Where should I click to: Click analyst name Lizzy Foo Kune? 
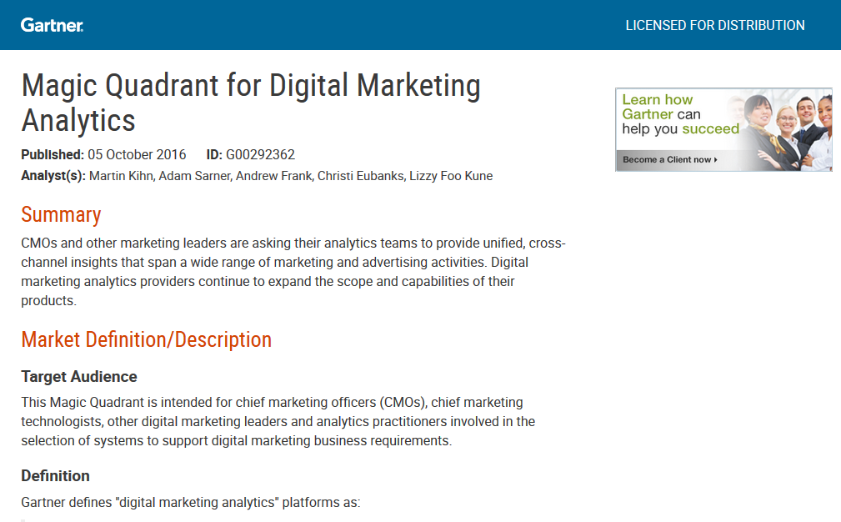pyautogui.click(x=451, y=176)
